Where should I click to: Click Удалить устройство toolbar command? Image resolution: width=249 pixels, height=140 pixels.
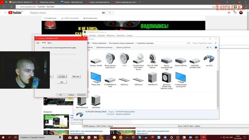(x=123, y=47)
